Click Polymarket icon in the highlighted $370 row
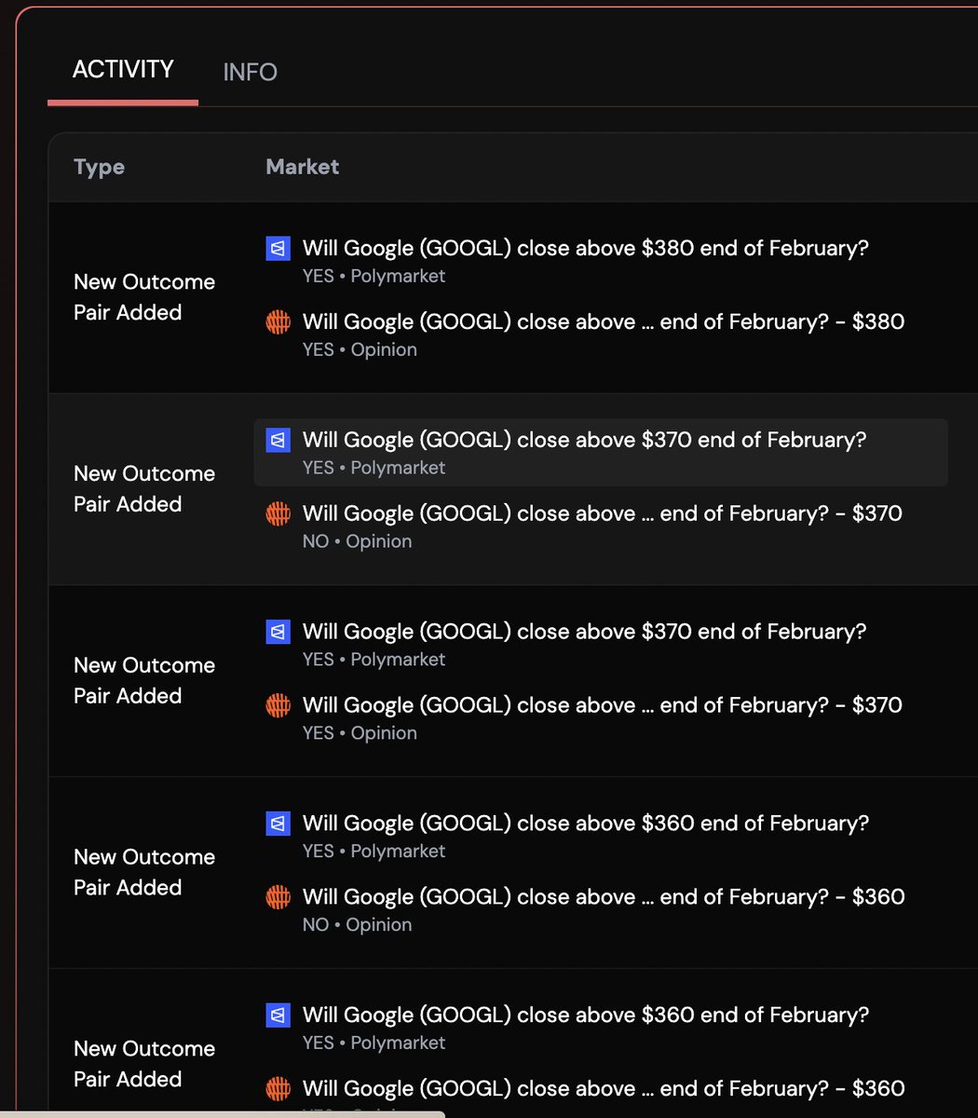 click(x=278, y=441)
